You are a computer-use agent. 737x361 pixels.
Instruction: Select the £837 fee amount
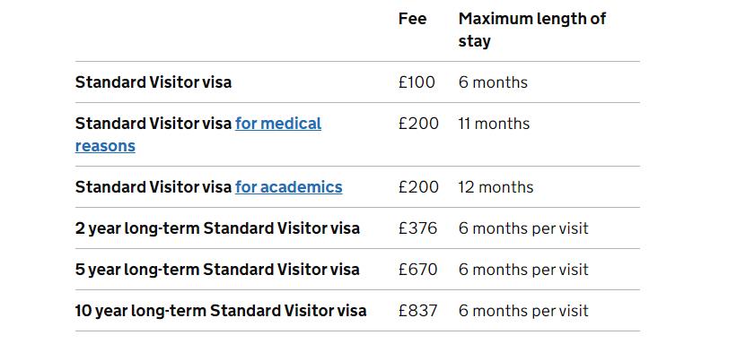(417, 311)
